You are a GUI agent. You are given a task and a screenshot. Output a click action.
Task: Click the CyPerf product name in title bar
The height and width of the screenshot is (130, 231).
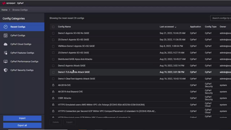pyautogui.click(x=20, y=3)
